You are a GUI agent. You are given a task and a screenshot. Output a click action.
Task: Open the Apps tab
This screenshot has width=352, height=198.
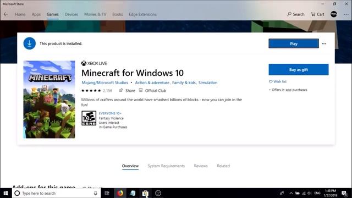[x=36, y=14]
